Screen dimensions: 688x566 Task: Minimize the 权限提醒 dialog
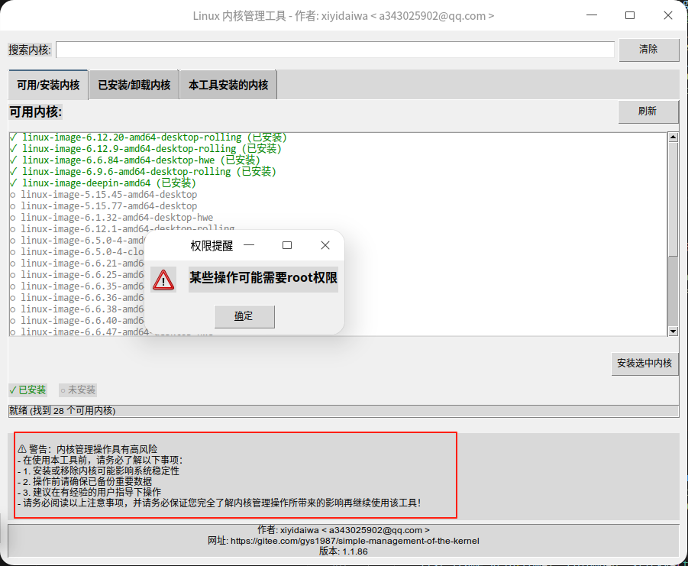(249, 245)
